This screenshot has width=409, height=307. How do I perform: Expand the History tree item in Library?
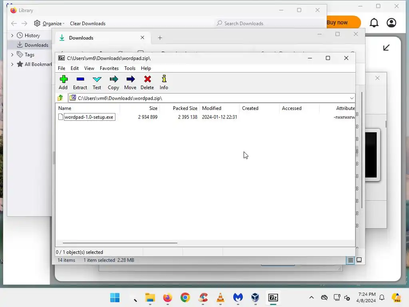click(x=12, y=36)
